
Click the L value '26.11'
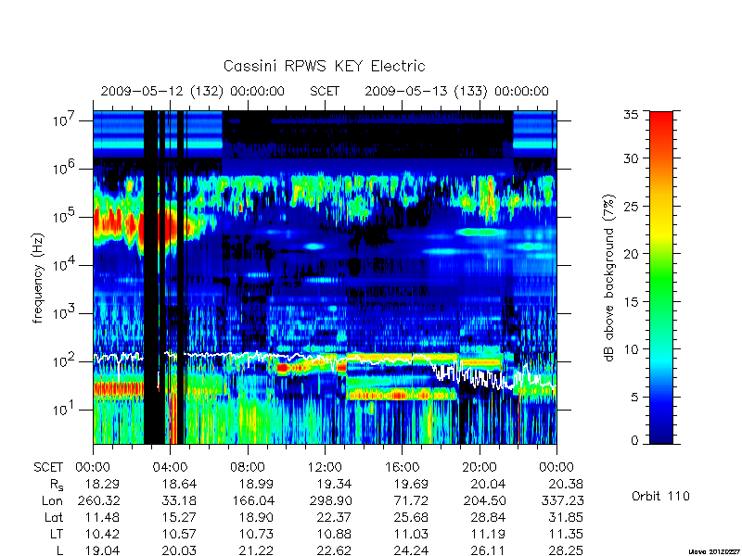click(488, 550)
